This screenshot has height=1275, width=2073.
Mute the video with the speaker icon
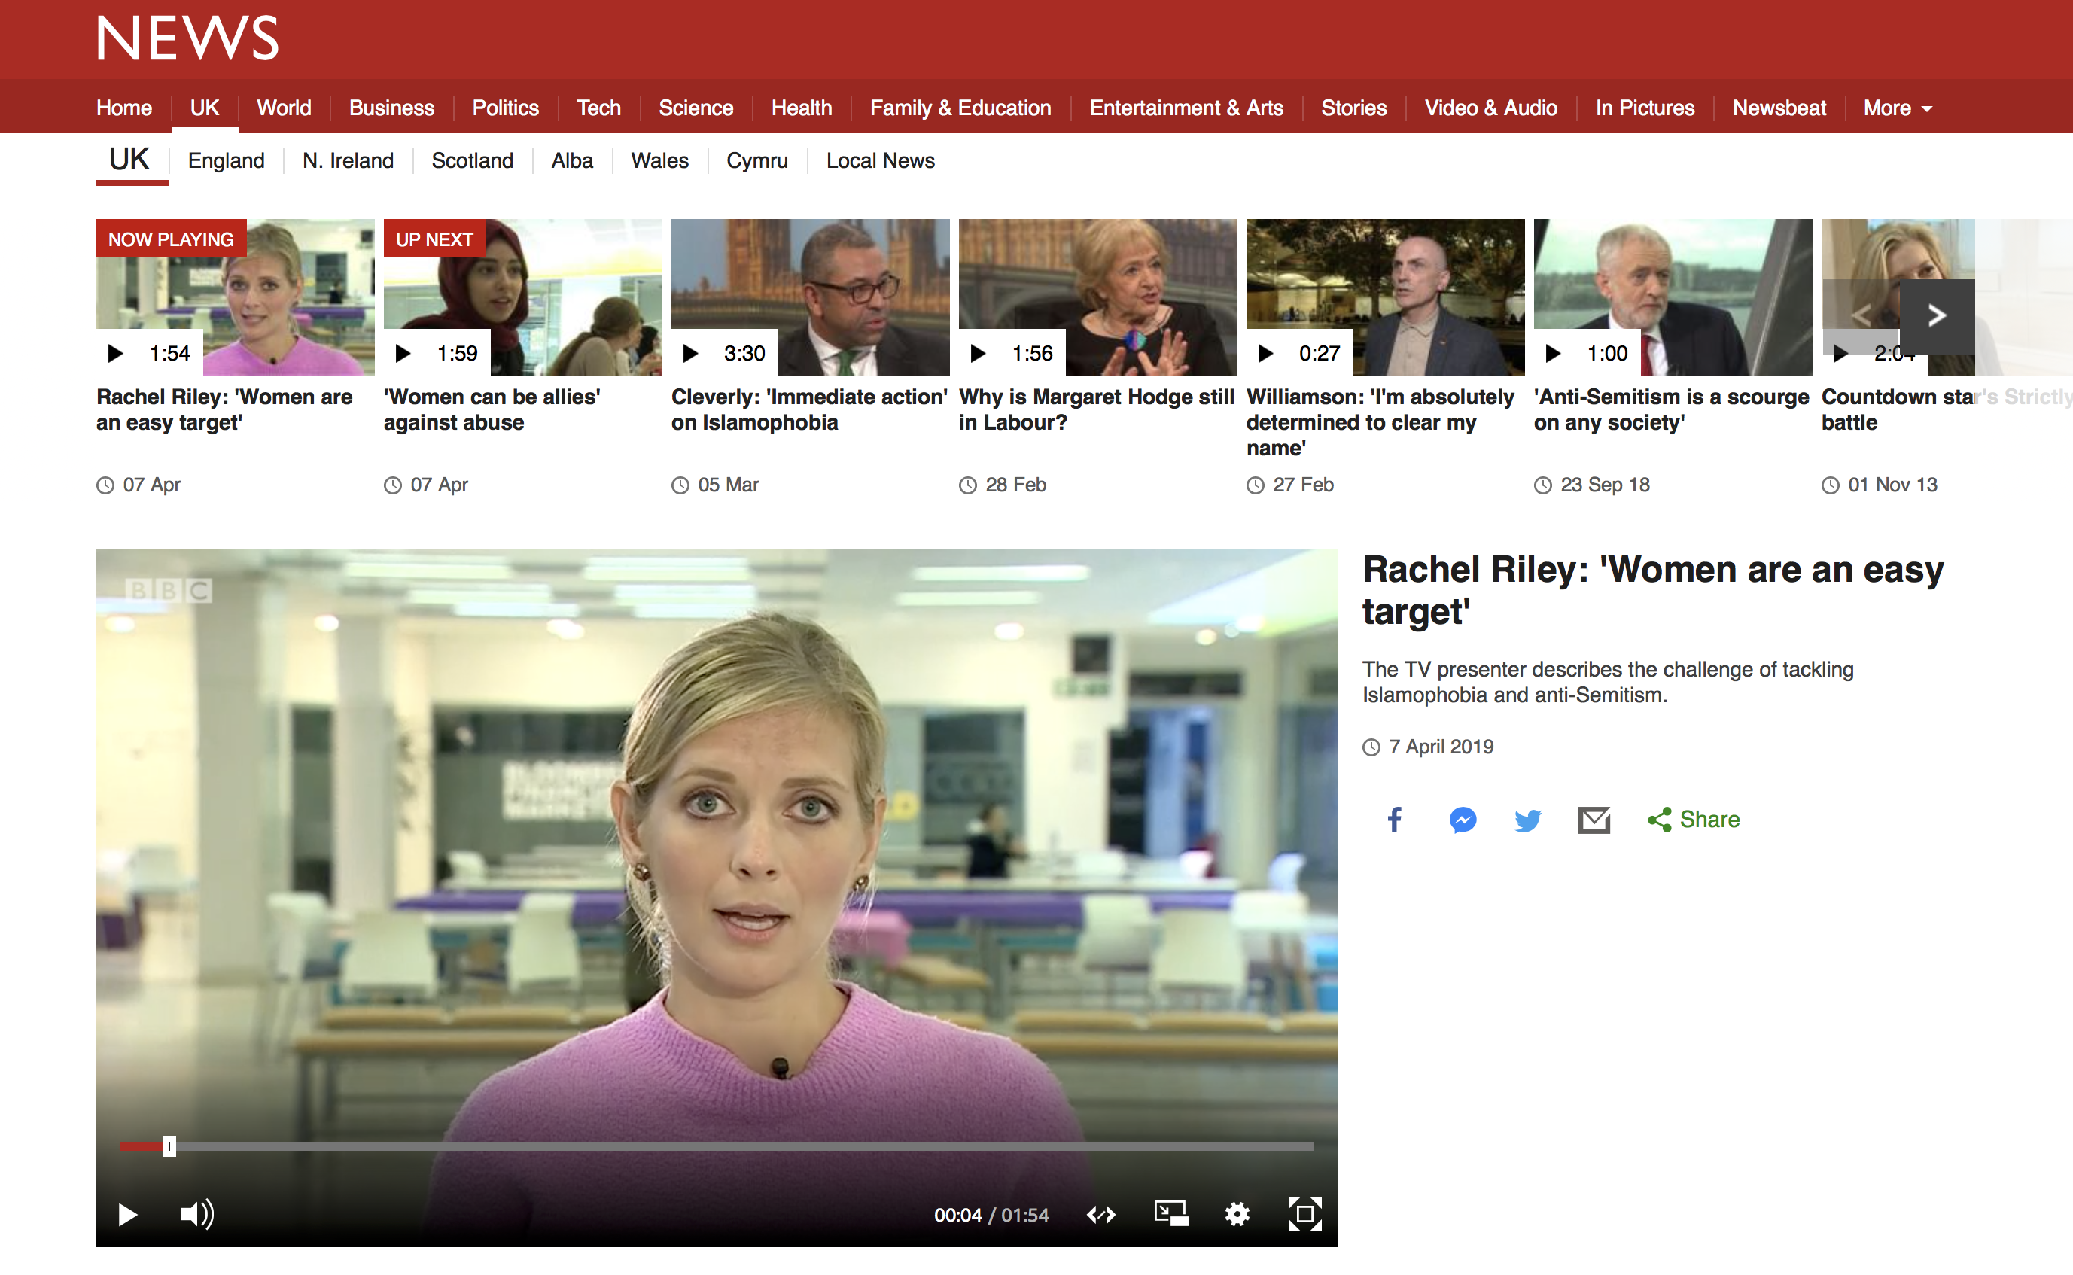click(197, 1214)
